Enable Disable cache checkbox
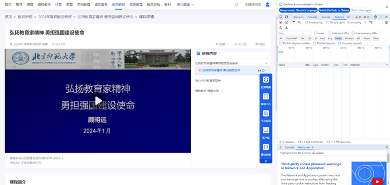Viewport: 390px width, 185px height. (328, 22)
